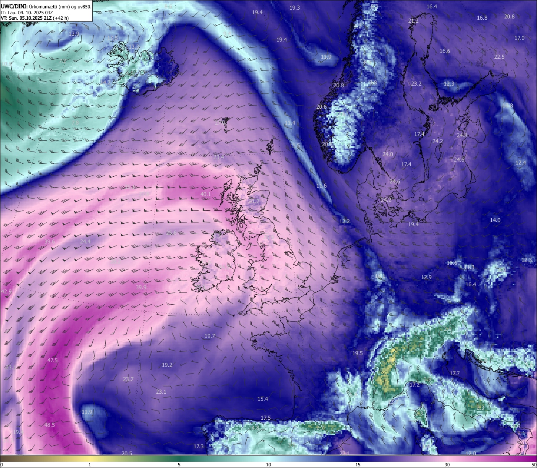Click the map value 19.5
This screenshot has height=468, width=537.
click(x=357, y=353)
